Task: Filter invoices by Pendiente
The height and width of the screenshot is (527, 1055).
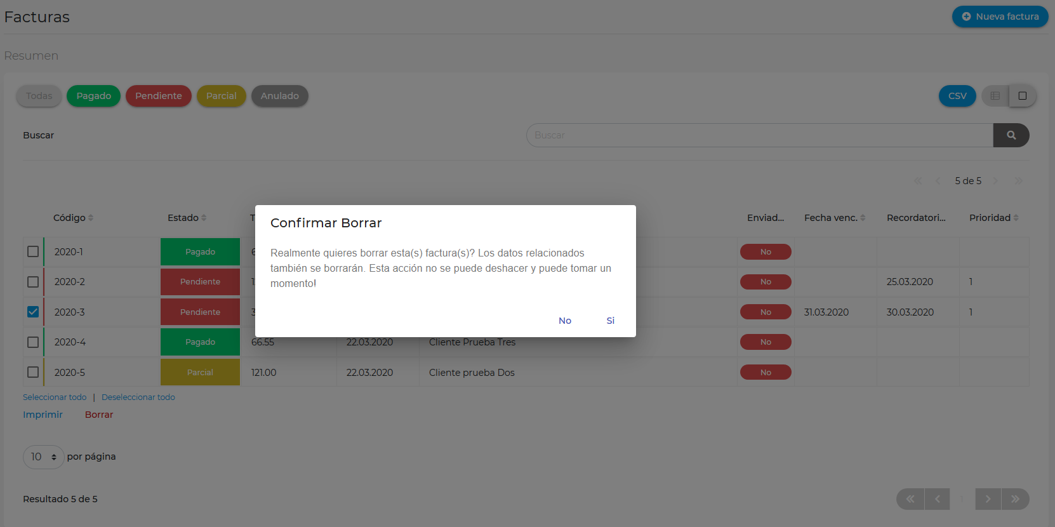Action: [x=159, y=96]
